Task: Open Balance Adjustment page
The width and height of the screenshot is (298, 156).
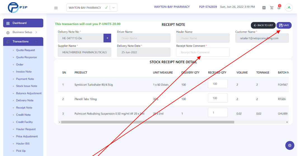Action: [29, 93]
